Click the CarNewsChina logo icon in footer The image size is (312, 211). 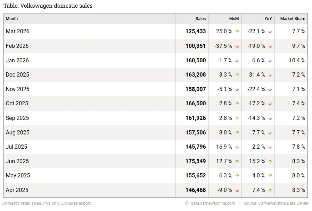187,203
